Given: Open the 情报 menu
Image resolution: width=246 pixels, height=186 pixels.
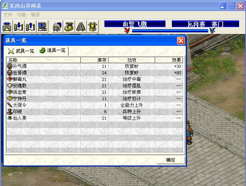Looking at the screenshot, I should (x=35, y=15).
